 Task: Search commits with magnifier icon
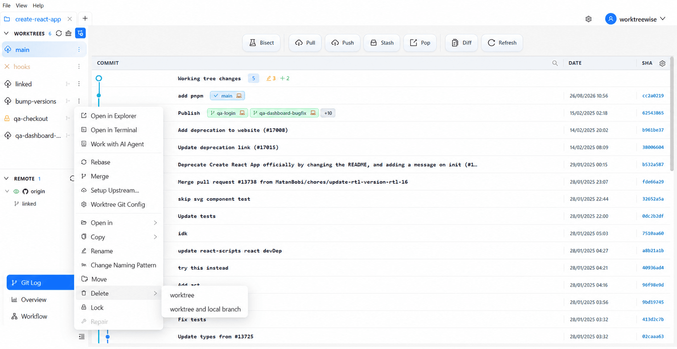coord(555,63)
